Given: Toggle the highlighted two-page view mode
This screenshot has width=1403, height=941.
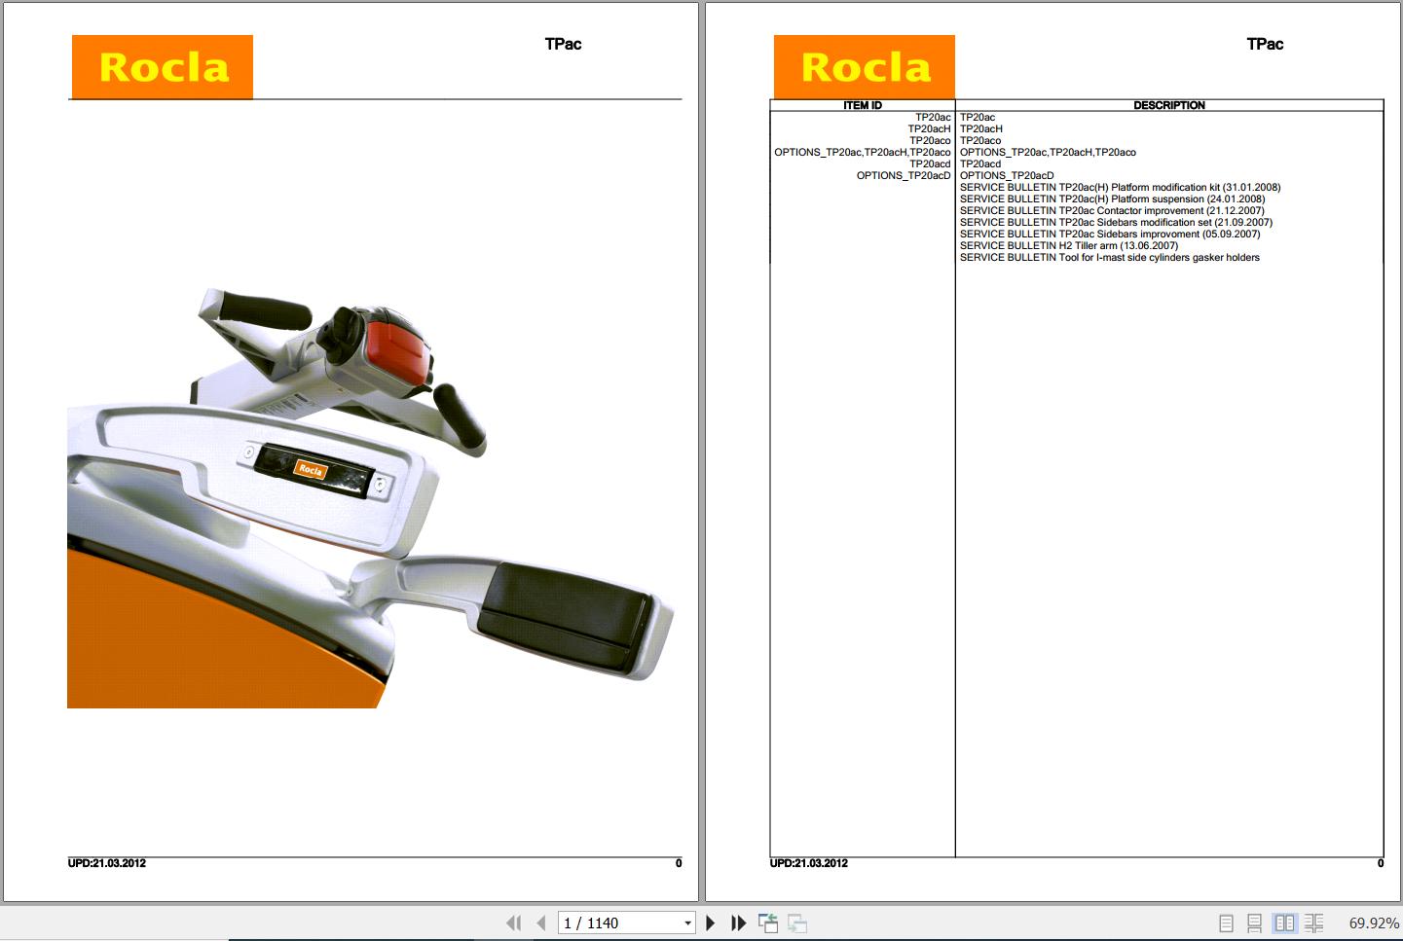Looking at the screenshot, I should pos(1285,922).
